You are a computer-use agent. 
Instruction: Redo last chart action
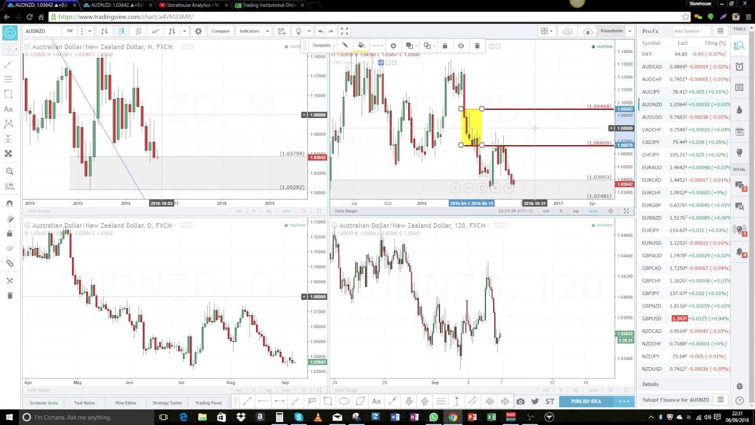click(331, 31)
